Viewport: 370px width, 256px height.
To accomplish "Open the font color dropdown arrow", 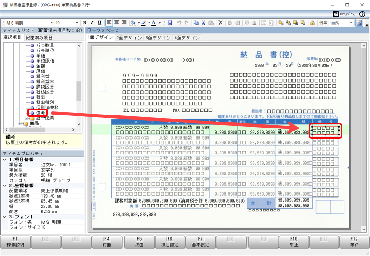I will click(x=160, y=23).
